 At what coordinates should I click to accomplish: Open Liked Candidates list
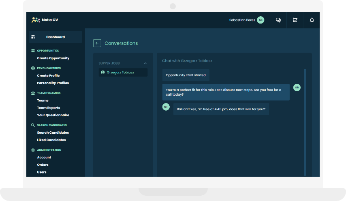(x=51, y=140)
